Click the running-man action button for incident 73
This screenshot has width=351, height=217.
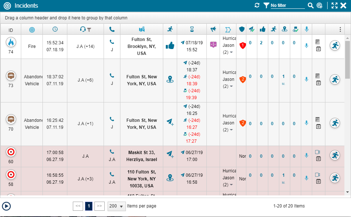(x=335, y=79)
